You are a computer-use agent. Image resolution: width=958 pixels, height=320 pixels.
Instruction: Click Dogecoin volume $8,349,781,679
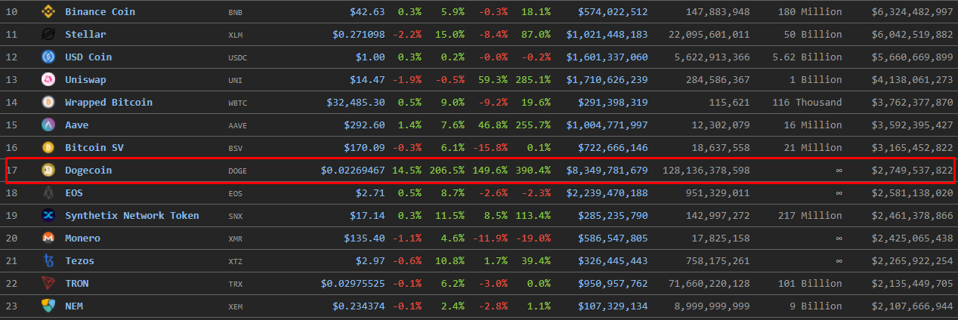[x=607, y=171]
